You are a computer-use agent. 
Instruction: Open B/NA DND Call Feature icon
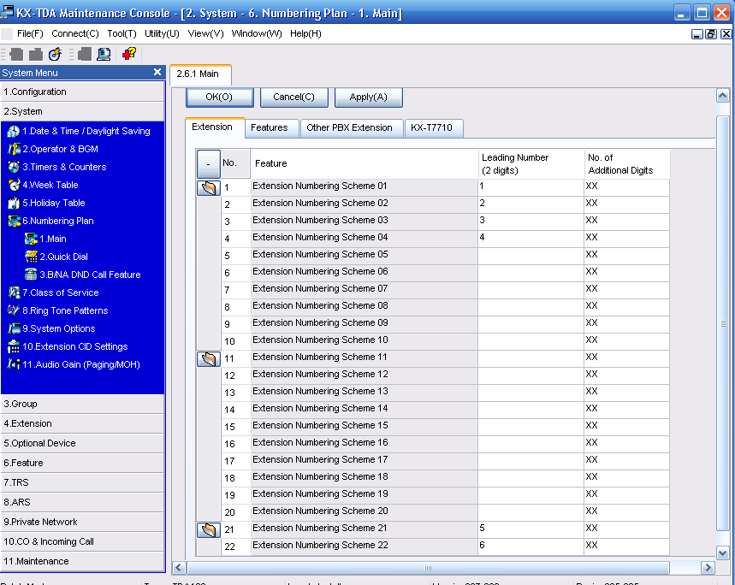31,275
